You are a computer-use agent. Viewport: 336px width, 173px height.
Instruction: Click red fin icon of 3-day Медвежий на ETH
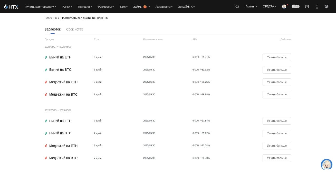(46, 82)
